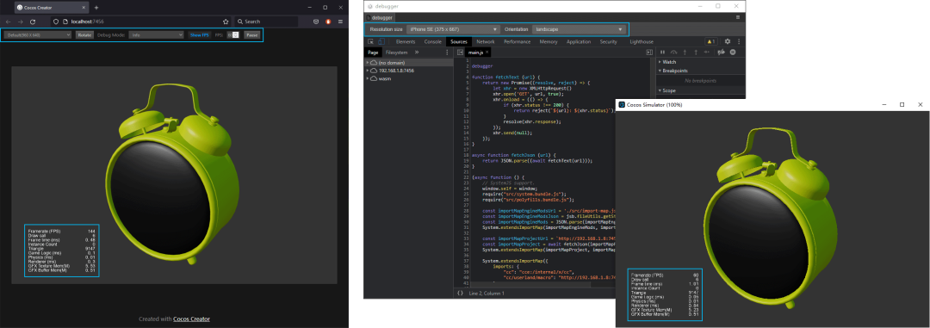Show more navigator tabs with chevrons

pyautogui.click(x=417, y=53)
